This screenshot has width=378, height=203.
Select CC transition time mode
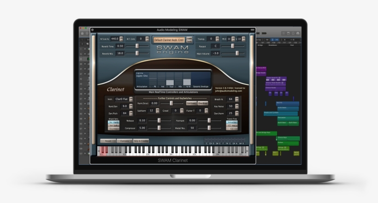pos(232,129)
